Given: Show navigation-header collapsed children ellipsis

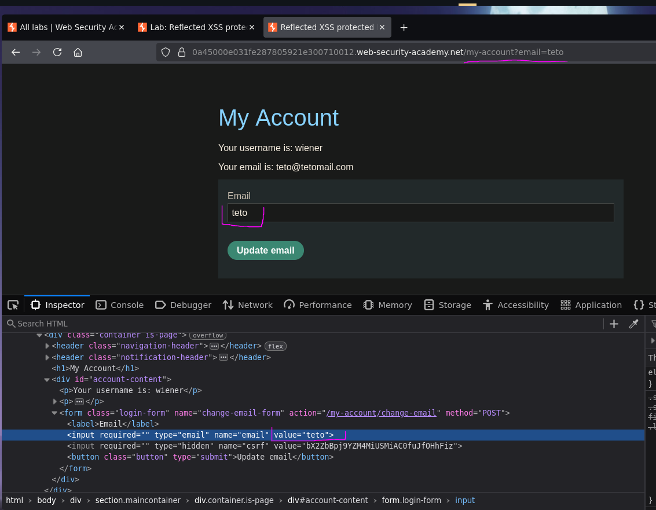Looking at the screenshot, I should (x=214, y=346).
